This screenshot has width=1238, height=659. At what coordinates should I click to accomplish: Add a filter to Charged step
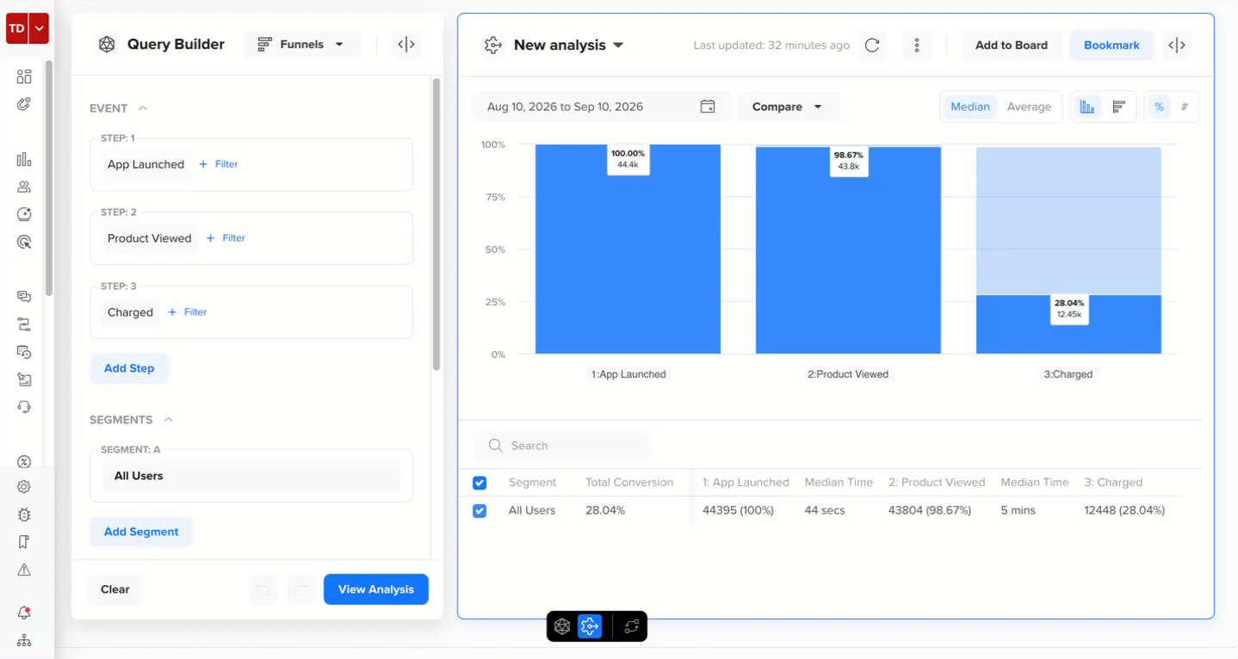coord(188,312)
